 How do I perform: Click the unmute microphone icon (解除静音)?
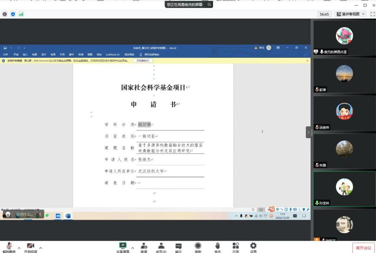(9, 246)
